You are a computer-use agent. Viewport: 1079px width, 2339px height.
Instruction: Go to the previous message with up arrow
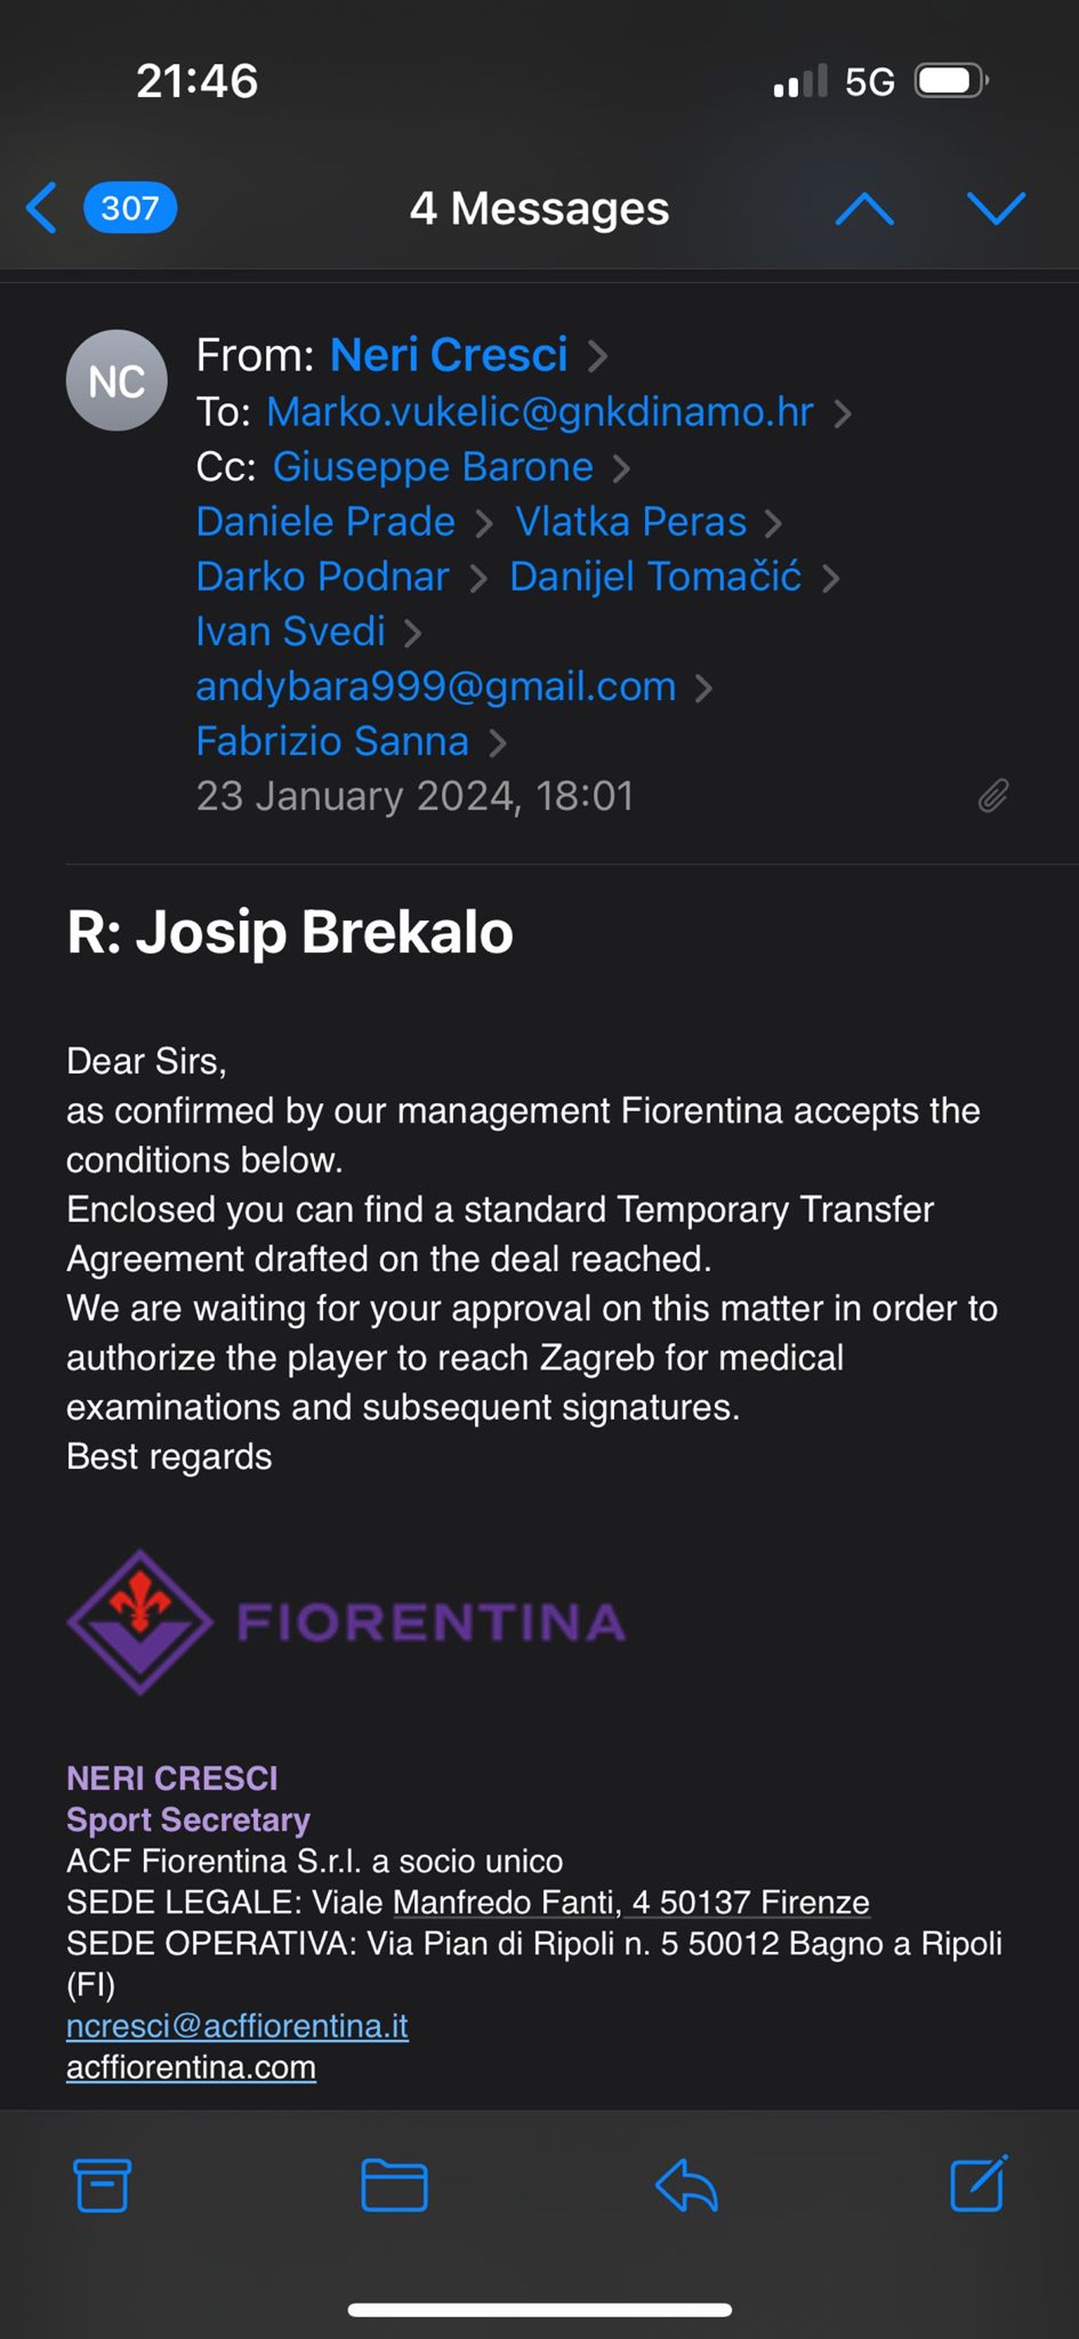(864, 209)
